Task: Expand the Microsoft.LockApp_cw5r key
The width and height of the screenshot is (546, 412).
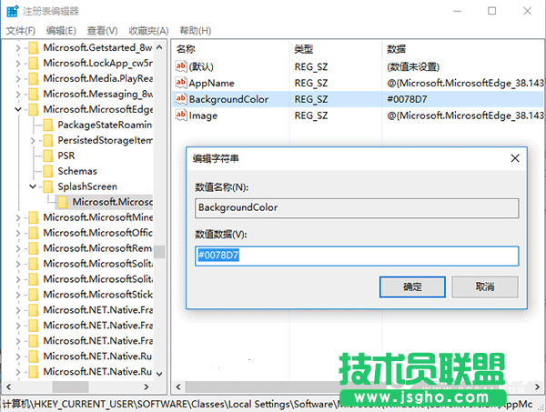Action: coord(18,64)
